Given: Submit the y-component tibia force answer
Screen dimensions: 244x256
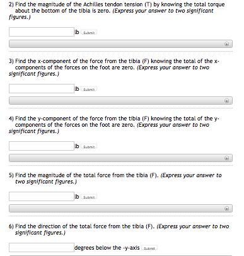Looking at the screenshot, I should [89, 147].
